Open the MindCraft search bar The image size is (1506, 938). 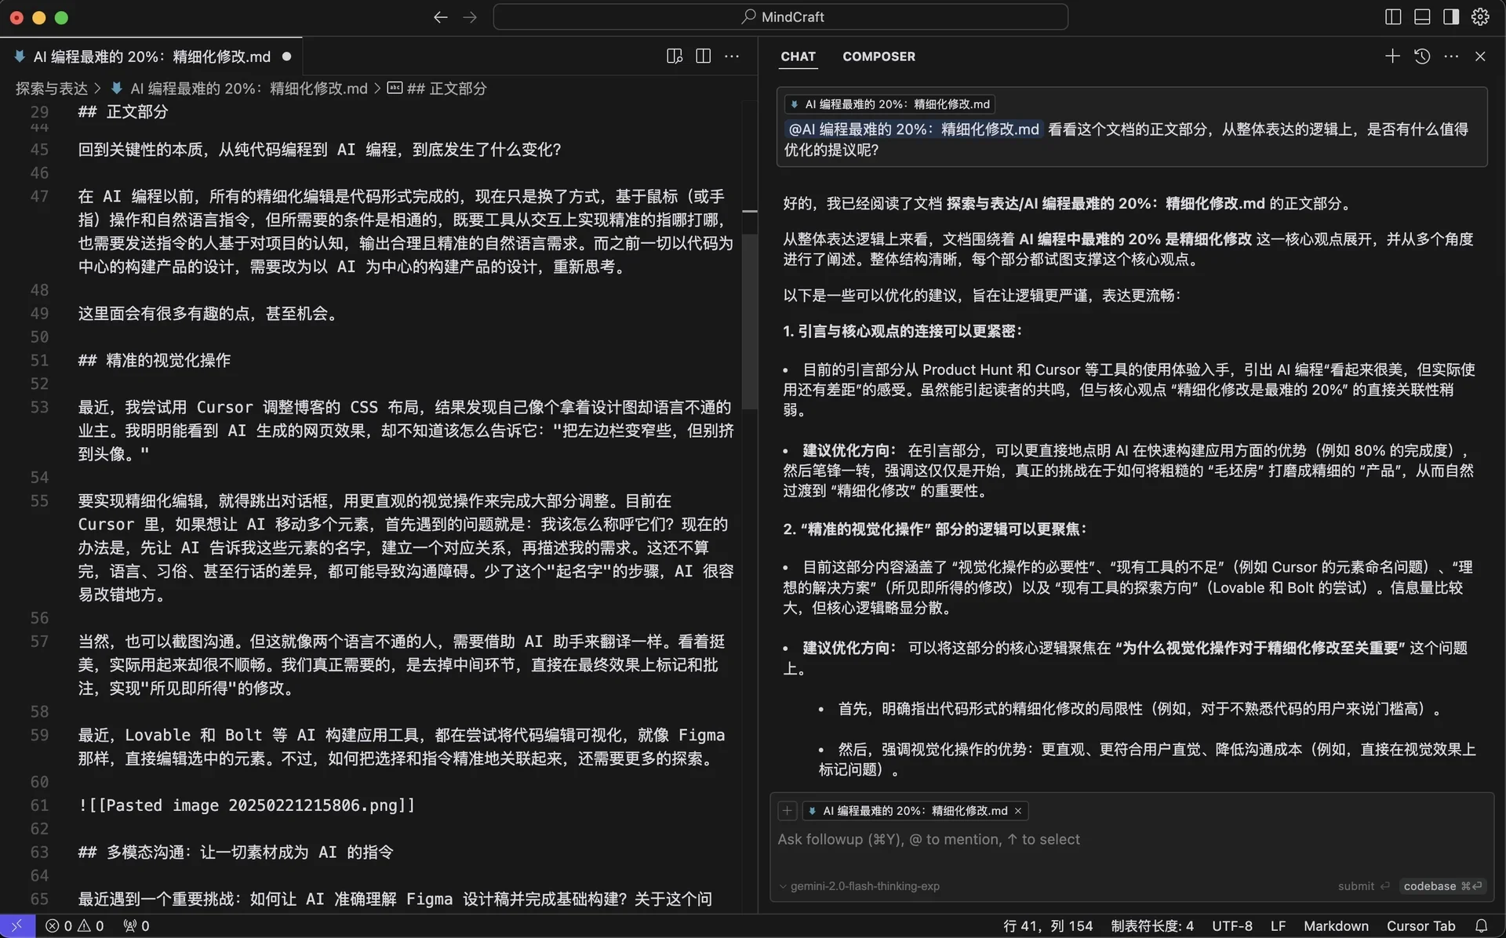tap(780, 16)
